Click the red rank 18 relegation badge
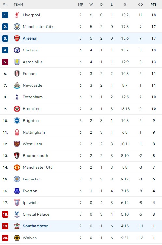 click(x=5, y=214)
